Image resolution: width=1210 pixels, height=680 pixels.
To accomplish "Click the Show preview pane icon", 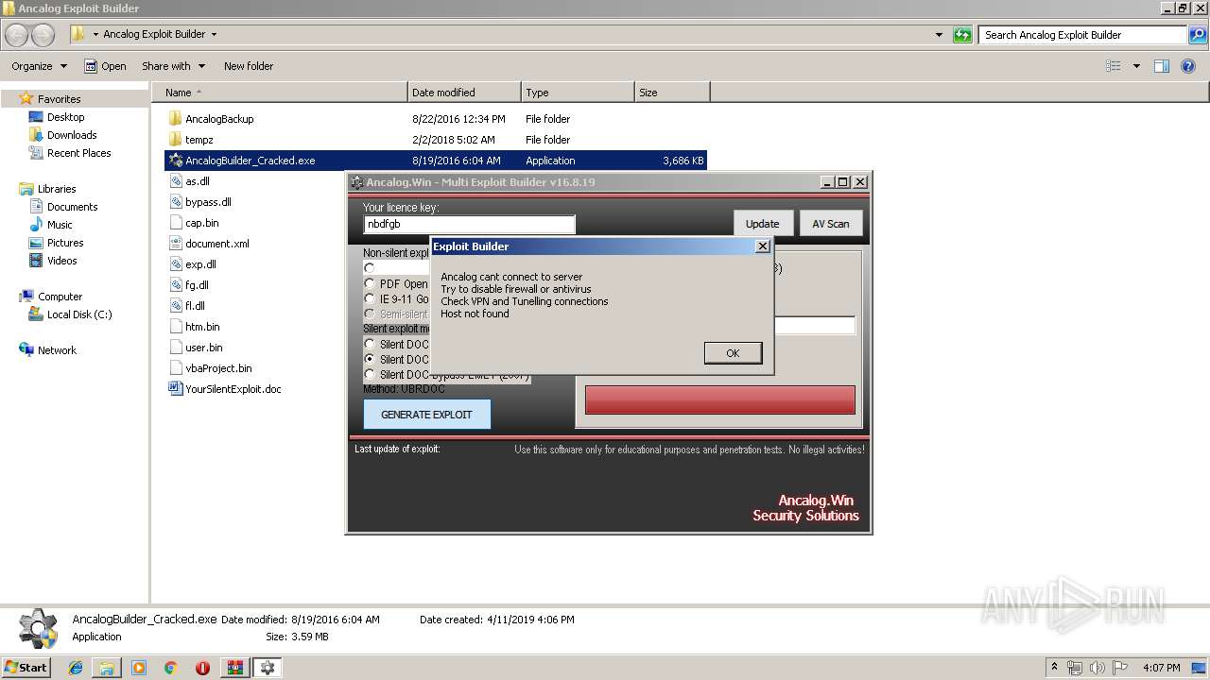I will (x=1162, y=66).
